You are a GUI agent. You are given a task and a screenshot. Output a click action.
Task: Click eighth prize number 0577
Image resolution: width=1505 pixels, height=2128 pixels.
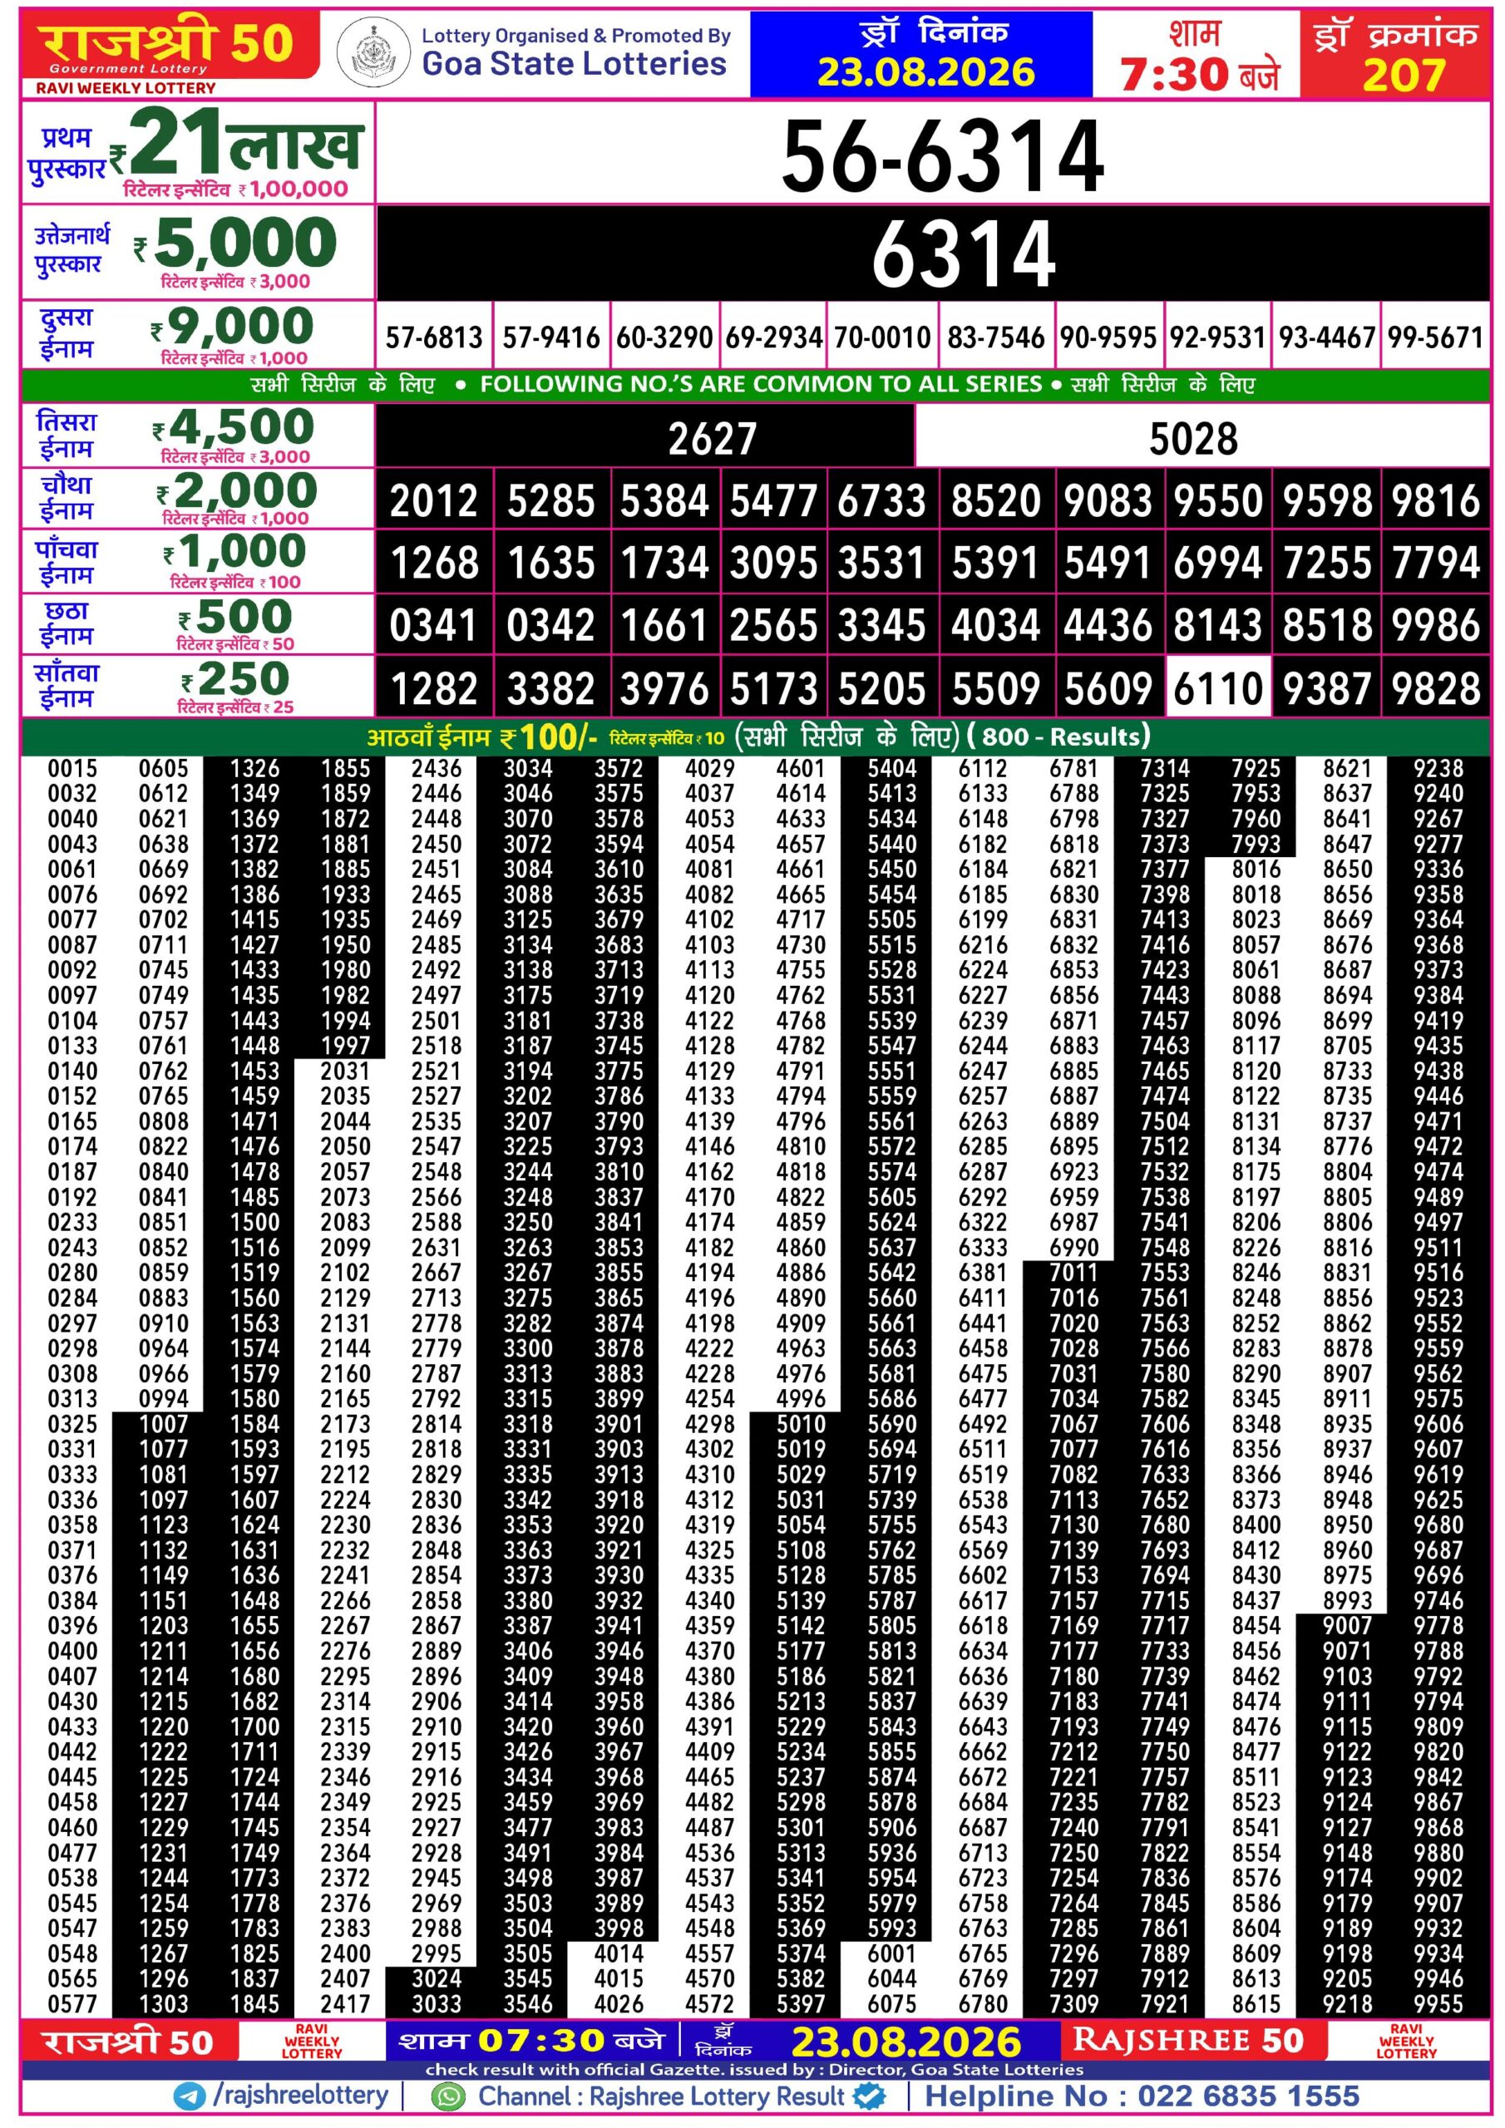click(72, 2004)
